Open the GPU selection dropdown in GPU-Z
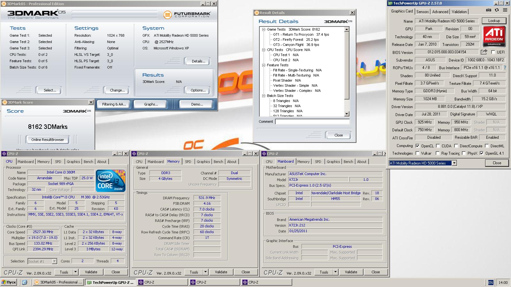 (x=454, y=163)
